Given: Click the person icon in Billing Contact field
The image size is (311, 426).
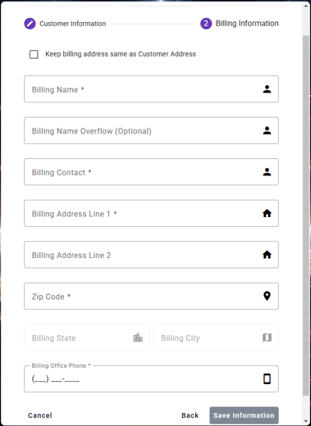Looking at the screenshot, I should 267,172.
